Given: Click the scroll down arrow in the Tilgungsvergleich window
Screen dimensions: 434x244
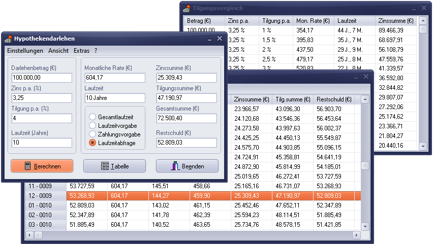Looking at the screenshot, I should coord(423,146).
